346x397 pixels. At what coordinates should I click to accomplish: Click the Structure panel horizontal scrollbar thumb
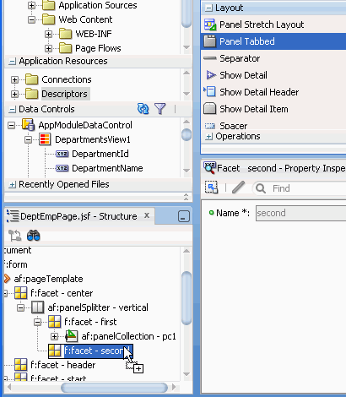[x=114, y=388]
